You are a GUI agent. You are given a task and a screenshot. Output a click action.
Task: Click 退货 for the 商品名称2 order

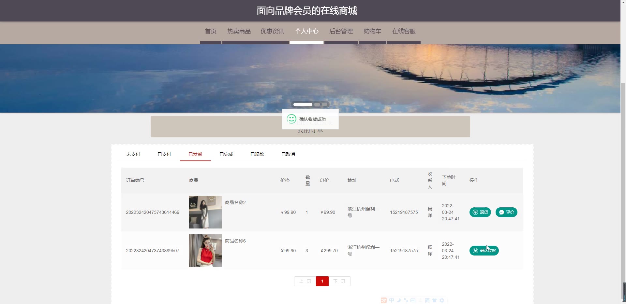[x=480, y=212]
